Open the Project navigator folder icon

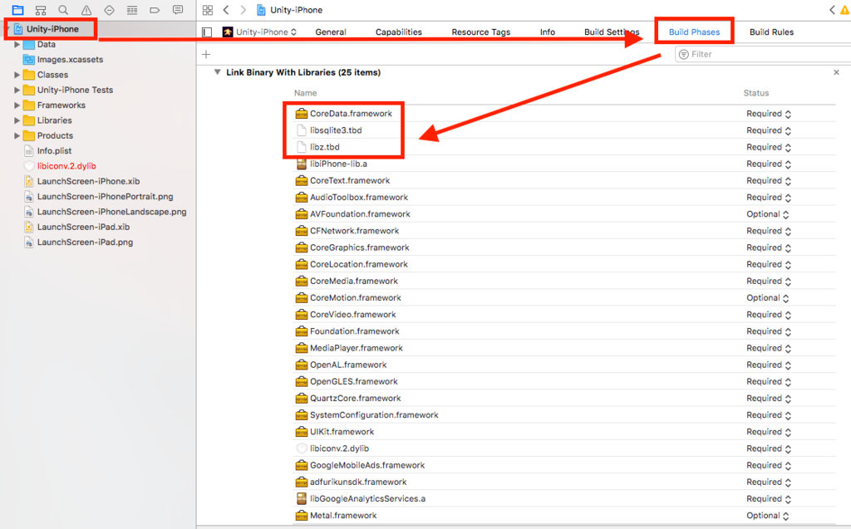[18, 10]
